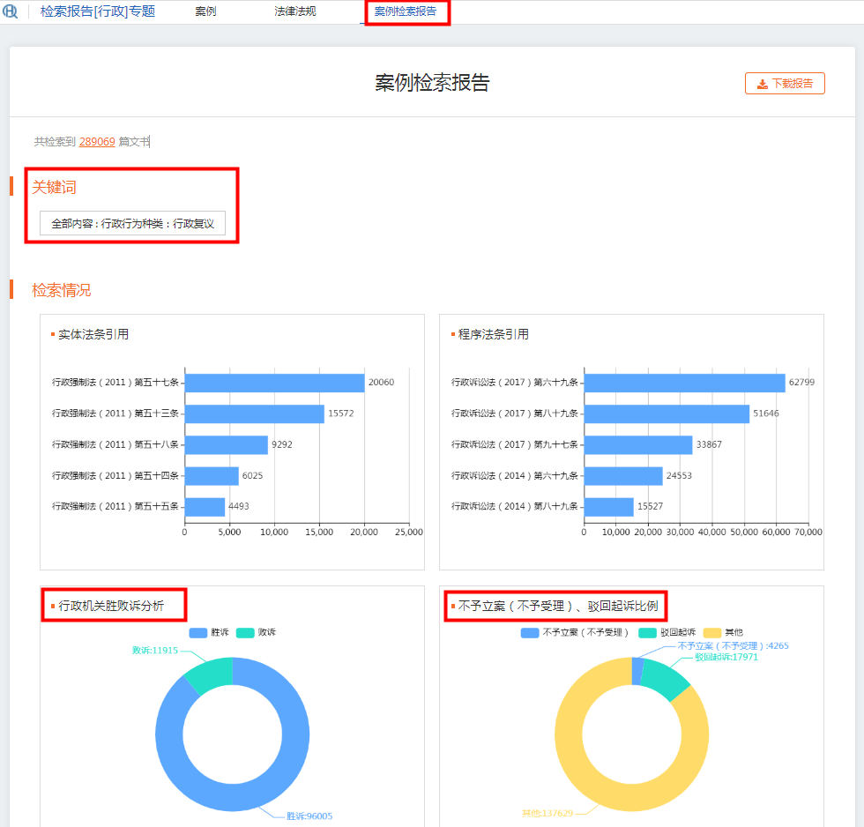
Task: Click the keyword tag 全部内容：行政行为种类：行政复议
Action: pyautogui.click(x=132, y=224)
